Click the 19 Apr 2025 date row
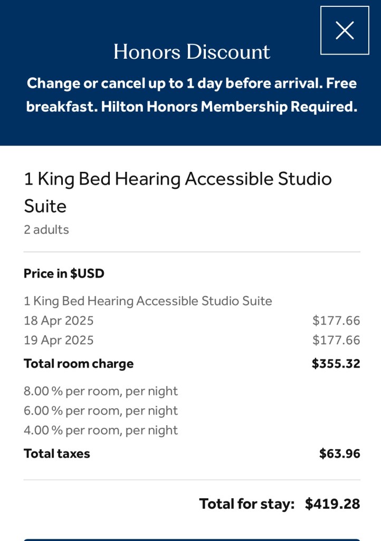381x541 pixels. [59, 340]
